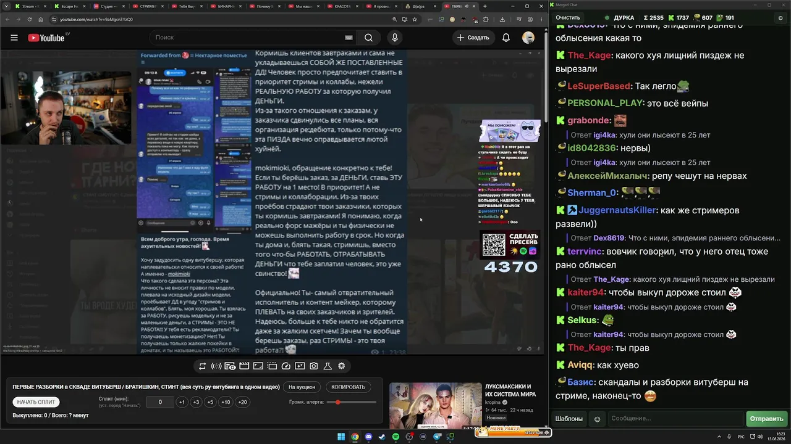Screen dimensions: 791x444
Task: Click the 'Создать' create button
Action: pyautogui.click(x=473, y=38)
